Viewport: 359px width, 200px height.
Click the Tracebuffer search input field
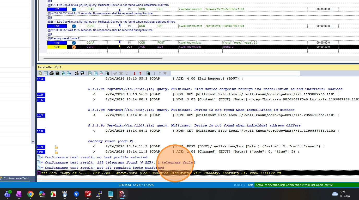(x=235, y=74)
